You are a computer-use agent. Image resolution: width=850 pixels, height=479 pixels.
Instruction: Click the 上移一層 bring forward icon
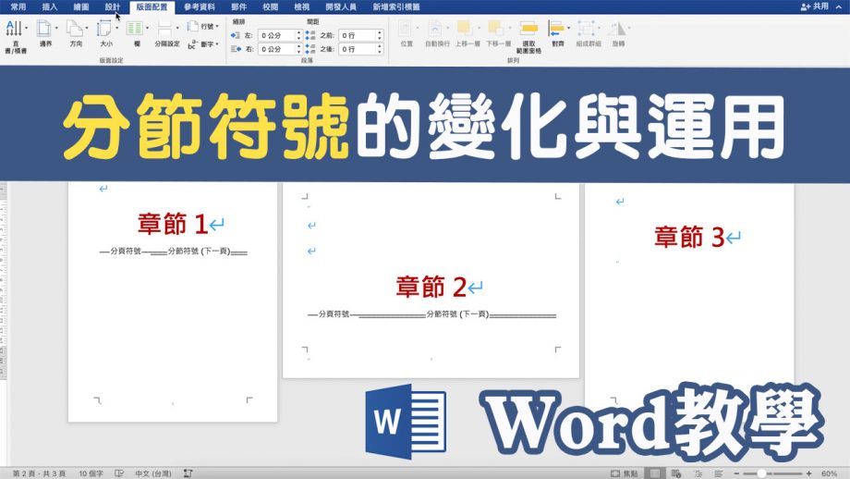[x=465, y=29]
